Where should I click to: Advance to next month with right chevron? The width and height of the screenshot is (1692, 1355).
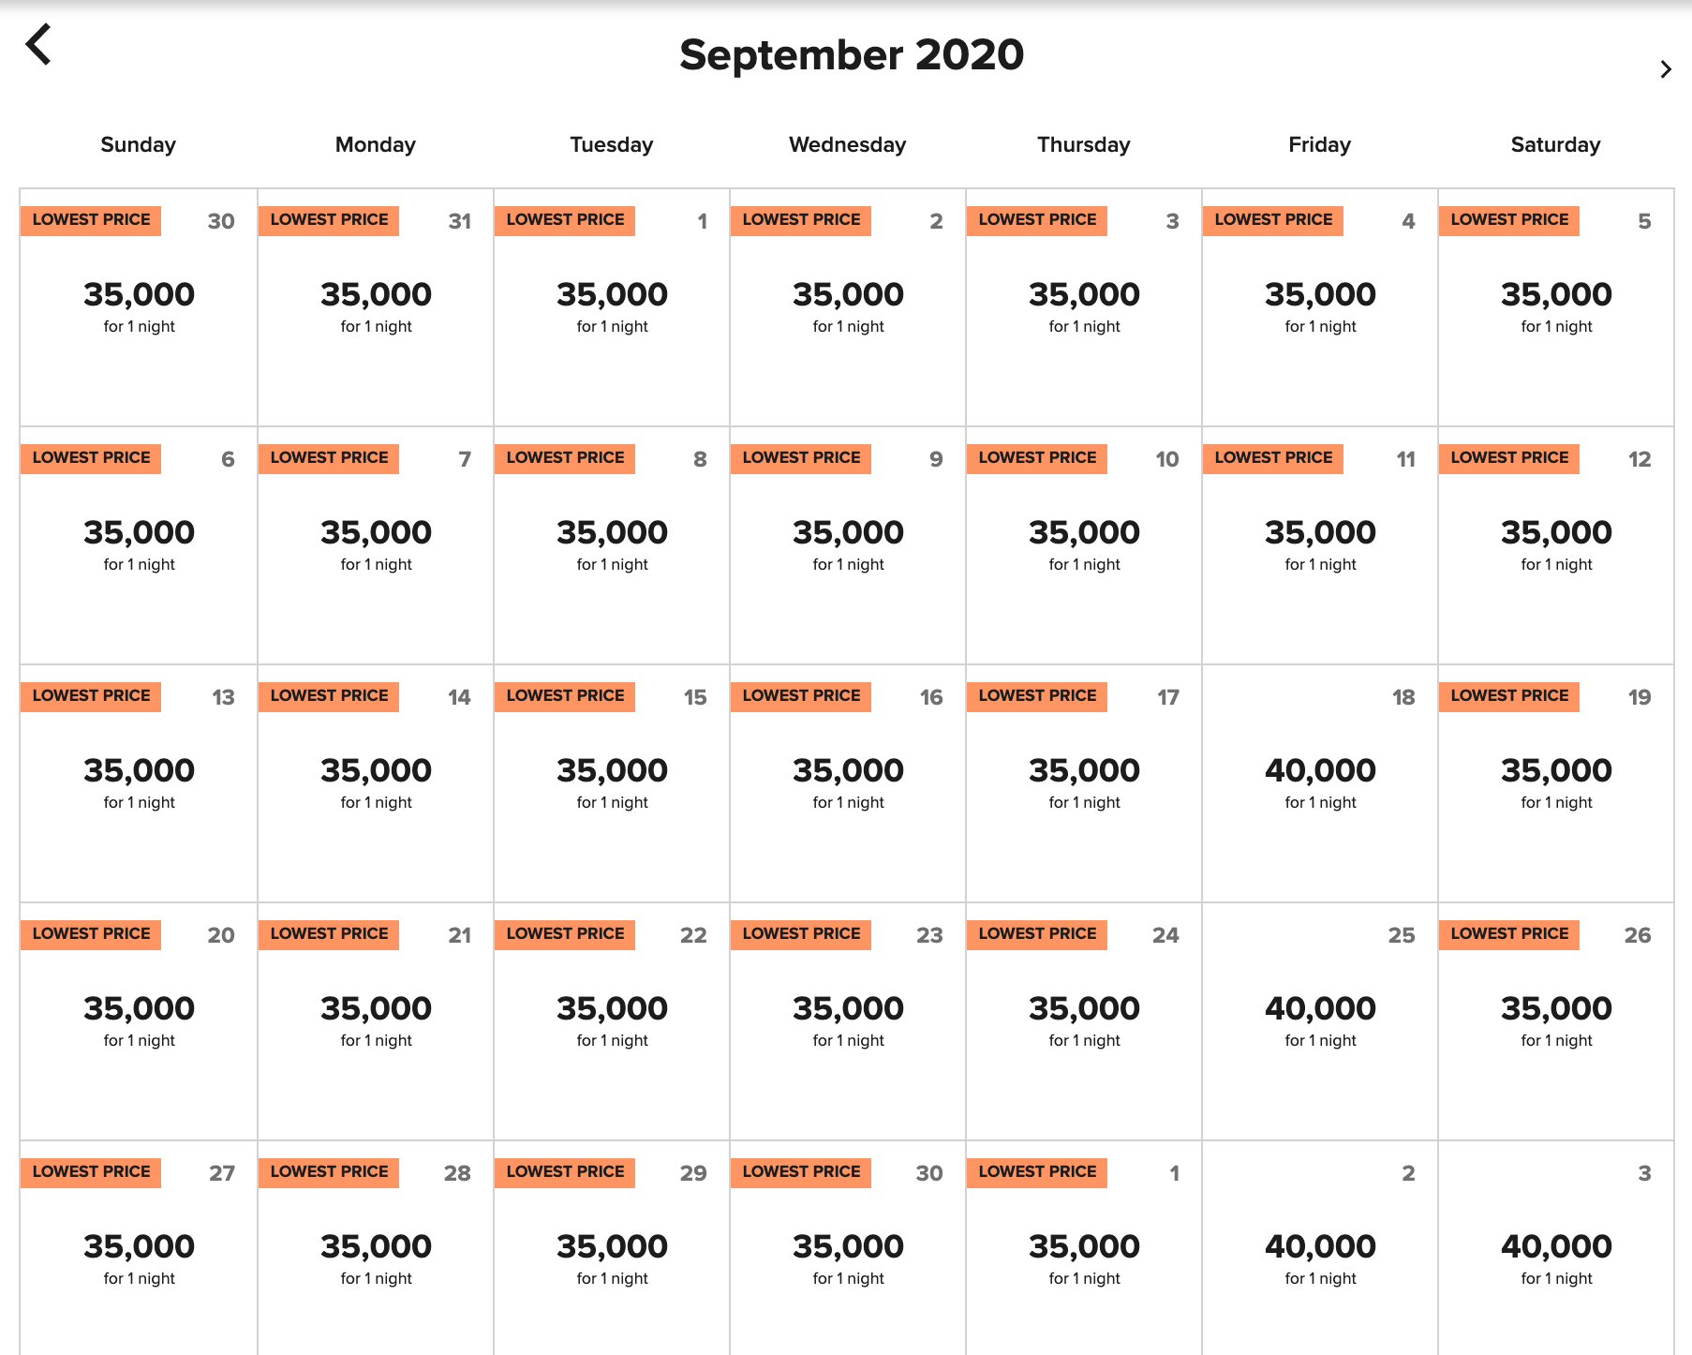pos(1665,69)
